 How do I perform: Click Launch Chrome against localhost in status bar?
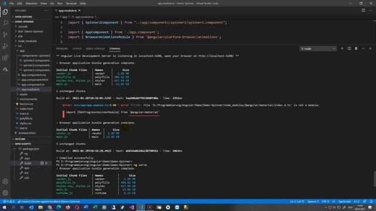49,202
